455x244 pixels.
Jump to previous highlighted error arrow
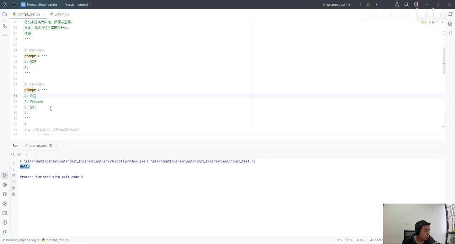(437, 22)
